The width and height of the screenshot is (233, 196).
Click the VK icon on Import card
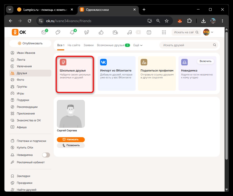pos(103,62)
